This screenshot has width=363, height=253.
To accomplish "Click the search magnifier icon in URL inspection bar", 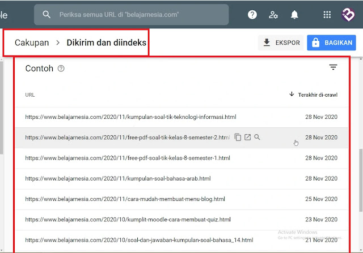I will click(47, 15).
